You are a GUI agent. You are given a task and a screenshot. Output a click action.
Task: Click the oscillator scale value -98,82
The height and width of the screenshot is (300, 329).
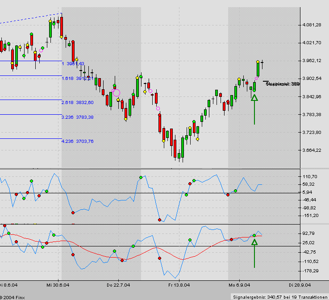(x=309, y=208)
